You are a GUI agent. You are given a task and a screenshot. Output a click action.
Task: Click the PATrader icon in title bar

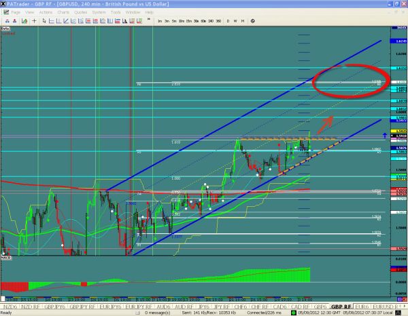point(4,3)
